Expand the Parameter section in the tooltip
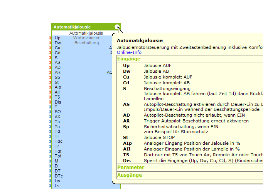 130,167
